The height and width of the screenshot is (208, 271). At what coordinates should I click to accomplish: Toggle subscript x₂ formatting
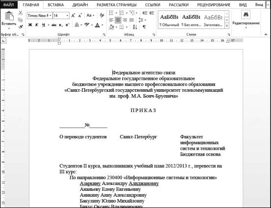point(60,25)
